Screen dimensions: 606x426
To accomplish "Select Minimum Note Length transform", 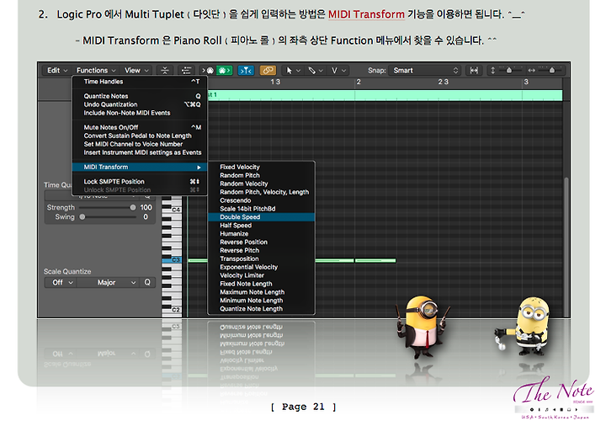I will click(261, 301).
